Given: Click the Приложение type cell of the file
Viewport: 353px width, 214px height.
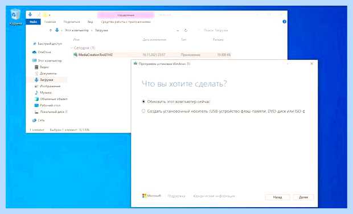Looking at the screenshot, I should (191, 55).
